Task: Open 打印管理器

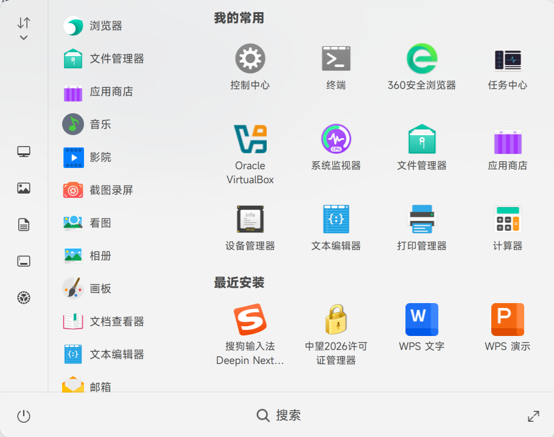Action: click(422, 228)
